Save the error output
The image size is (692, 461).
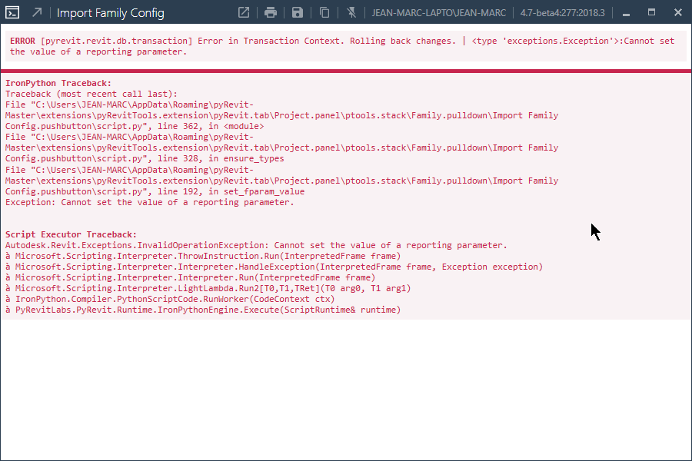[x=297, y=12]
